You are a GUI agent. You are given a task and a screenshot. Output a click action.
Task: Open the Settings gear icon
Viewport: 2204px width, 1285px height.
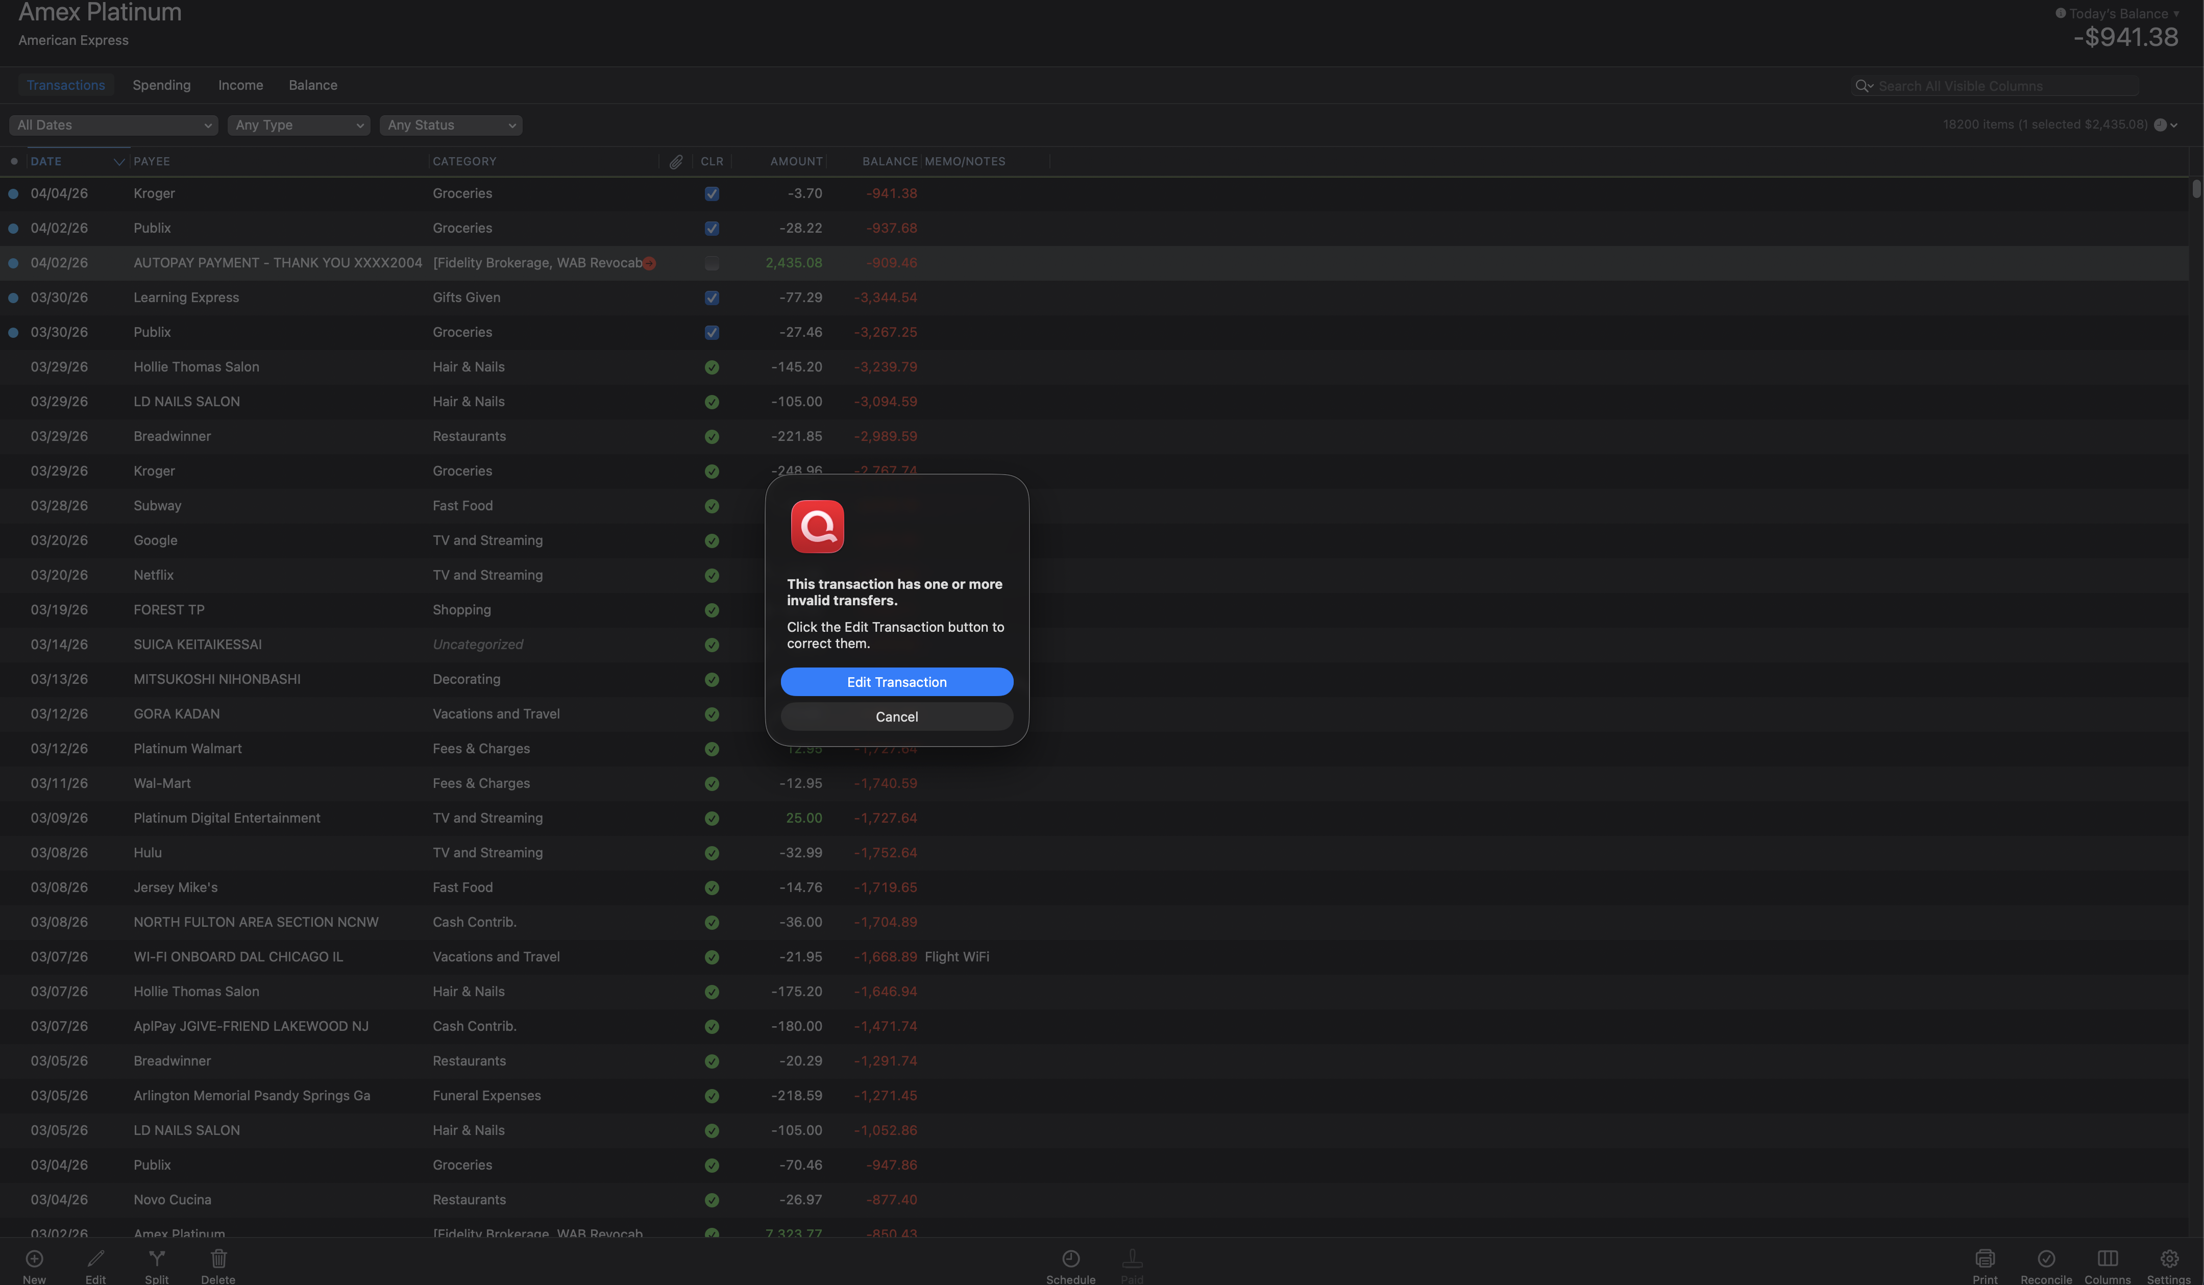coord(2169,1259)
